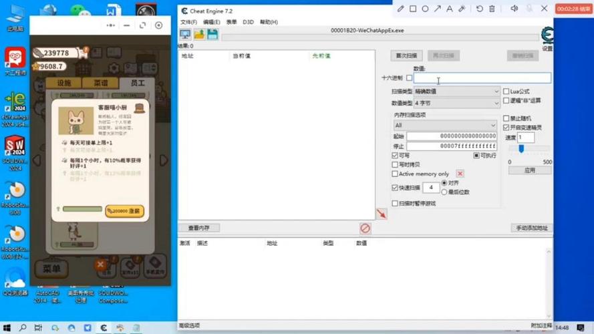This screenshot has width=594, height=334.
Task: Open Cheat Engine settings logo icon
Action: (547, 36)
